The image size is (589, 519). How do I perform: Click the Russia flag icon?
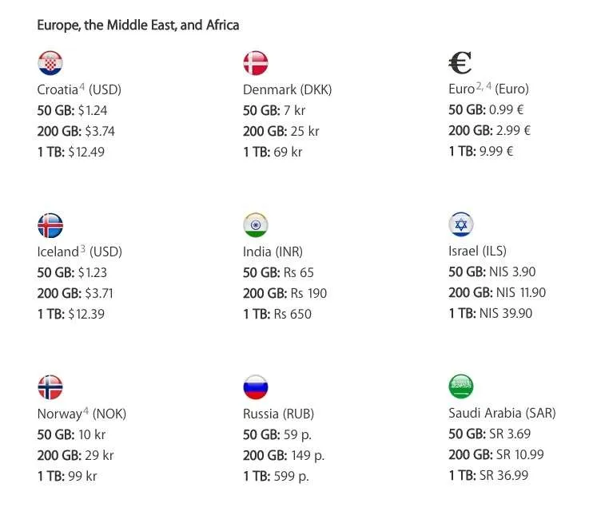click(256, 387)
